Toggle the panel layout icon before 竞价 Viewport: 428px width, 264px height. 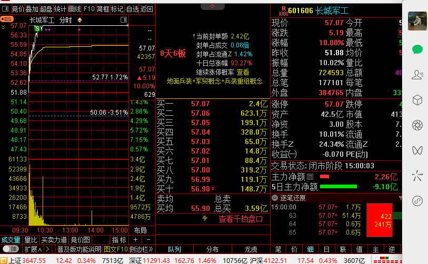click(x=5, y=9)
